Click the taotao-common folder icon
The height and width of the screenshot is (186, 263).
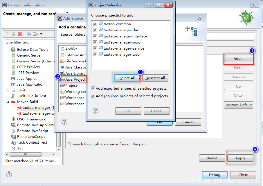(101, 24)
